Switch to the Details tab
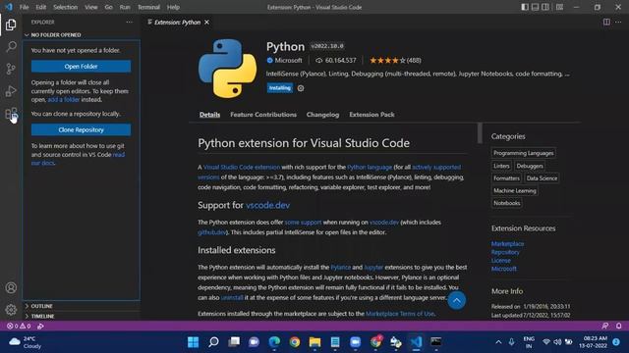 point(209,115)
